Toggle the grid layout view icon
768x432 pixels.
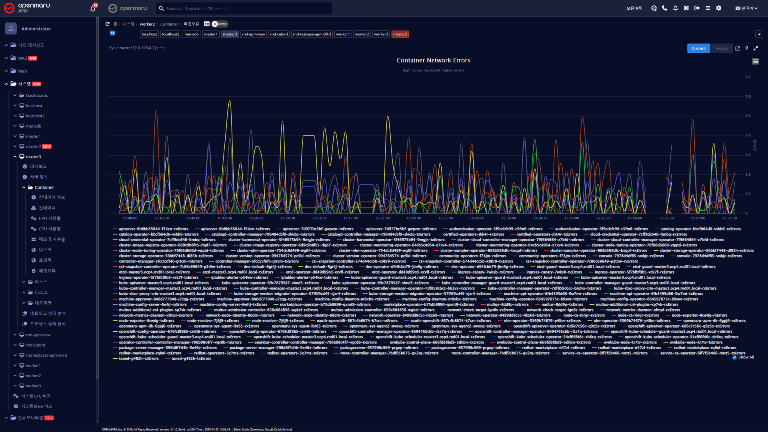(x=207, y=24)
